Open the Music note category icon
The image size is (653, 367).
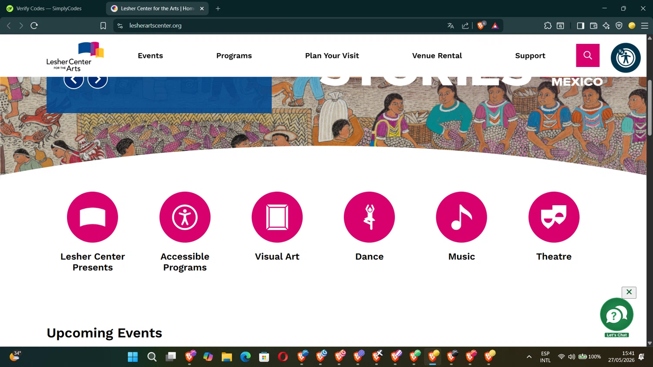click(x=461, y=217)
